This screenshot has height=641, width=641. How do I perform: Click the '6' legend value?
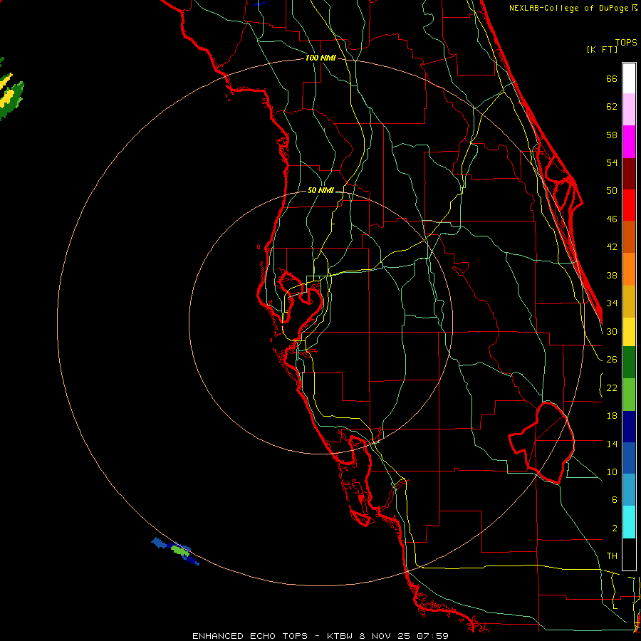[x=614, y=500]
